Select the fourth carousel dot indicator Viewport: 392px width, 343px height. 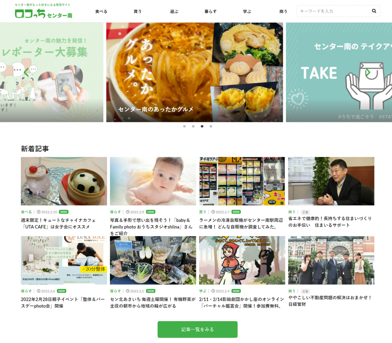[211, 126]
